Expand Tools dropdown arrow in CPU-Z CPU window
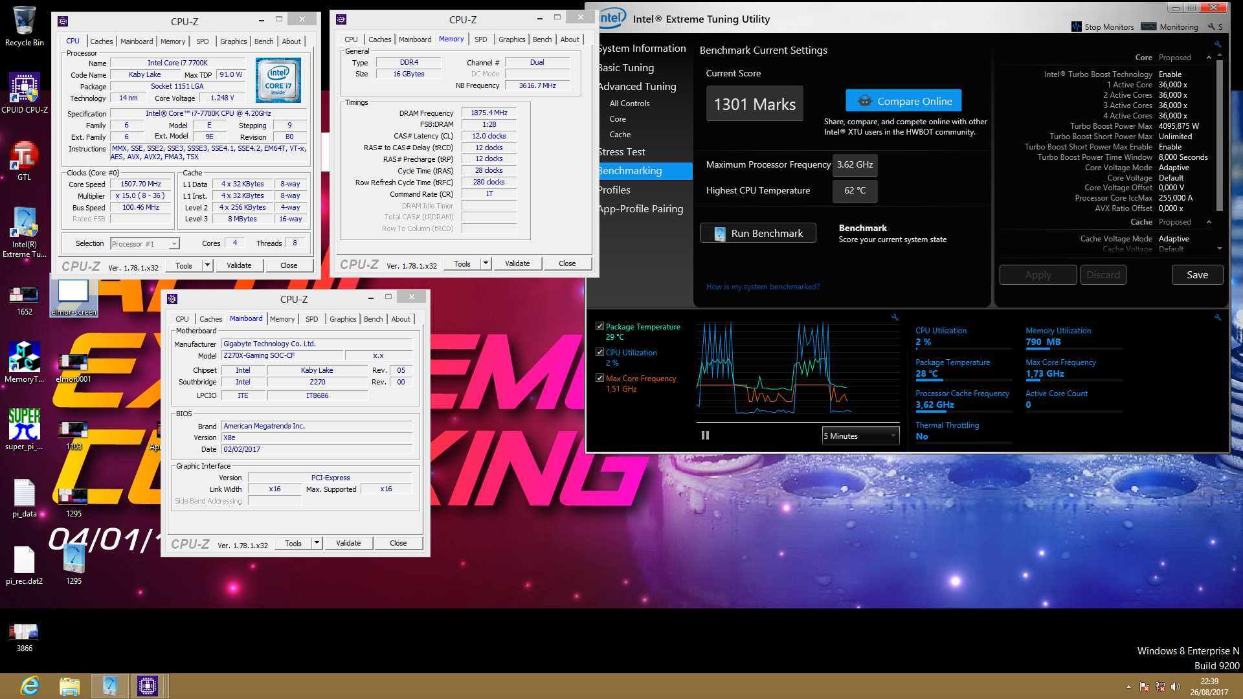 click(x=207, y=265)
